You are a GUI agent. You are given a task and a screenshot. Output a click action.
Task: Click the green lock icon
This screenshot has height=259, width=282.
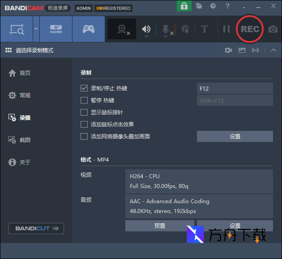tap(184, 6)
